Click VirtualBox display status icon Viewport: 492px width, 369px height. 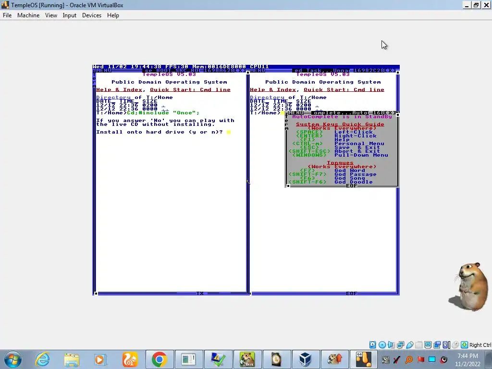click(428, 345)
